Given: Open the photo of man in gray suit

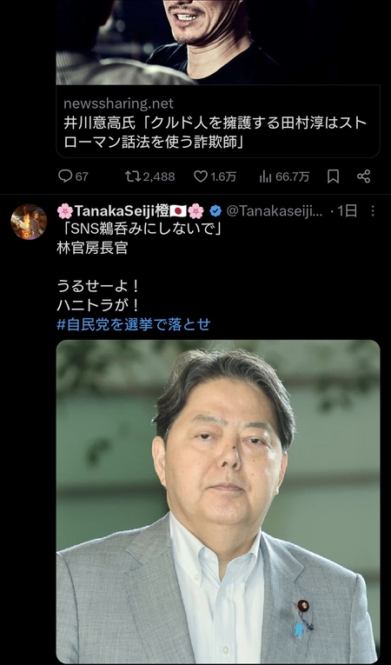Looking at the screenshot, I should coord(218,502).
